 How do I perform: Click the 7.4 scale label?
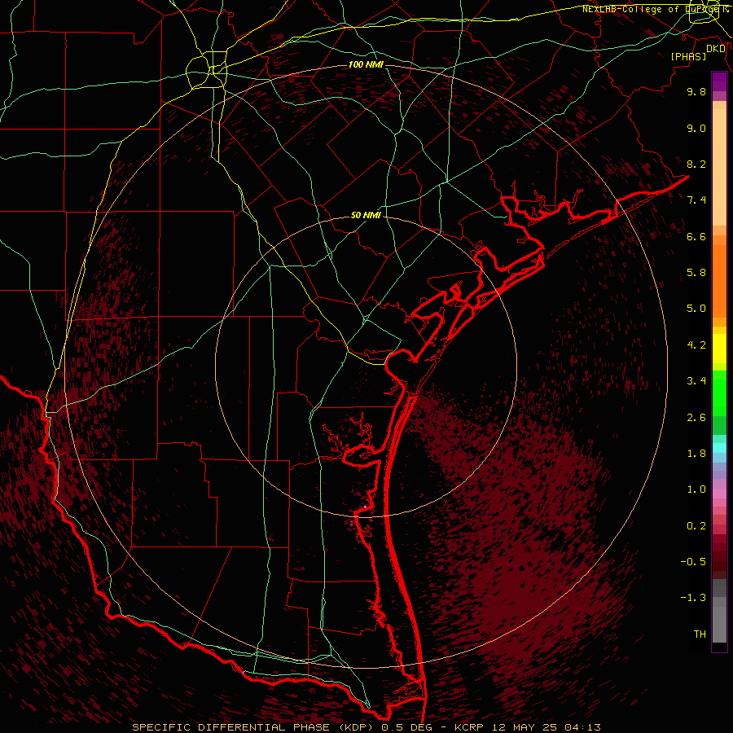click(x=696, y=200)
